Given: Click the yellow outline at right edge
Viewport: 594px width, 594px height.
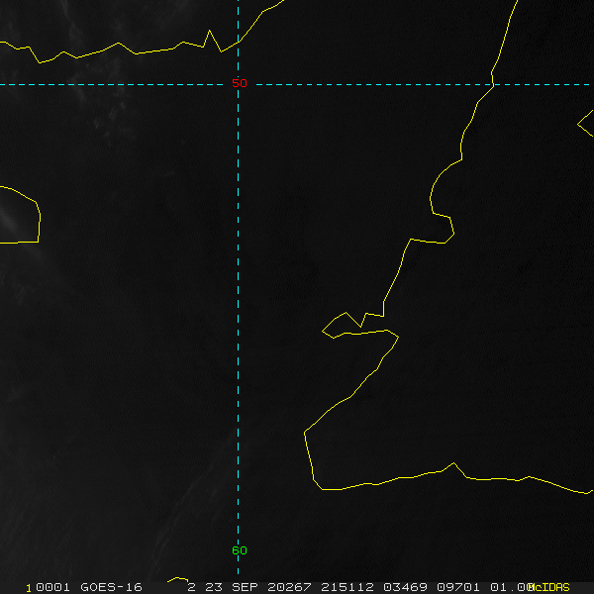Looking at the screenshot, I should (x=585, y=122).
